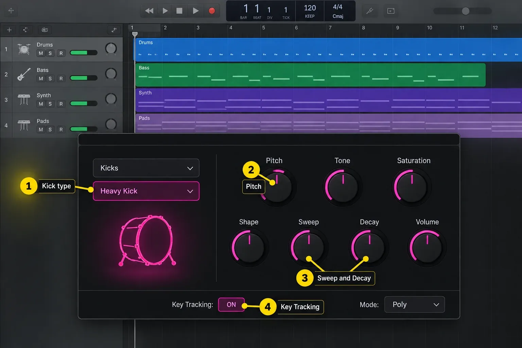
Task: Solo the Drums track
Action: pos(50,53)
